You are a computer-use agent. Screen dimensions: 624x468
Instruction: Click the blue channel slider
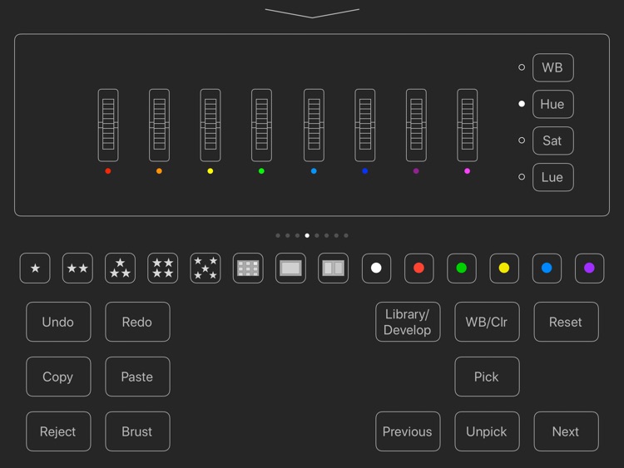[x=365, y=125]
